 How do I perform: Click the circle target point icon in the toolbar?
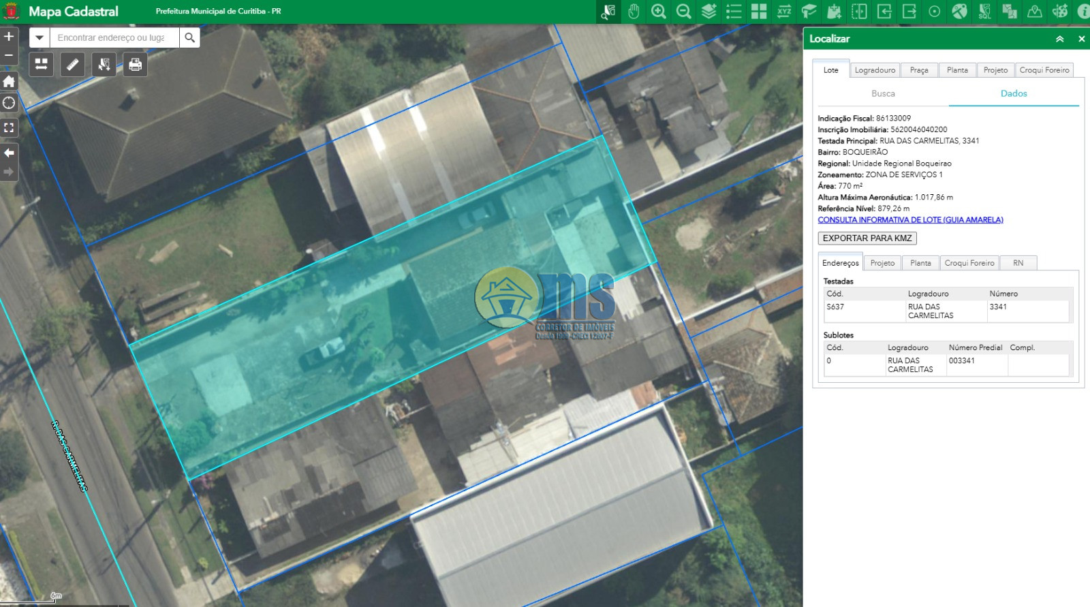click(935, 12)
